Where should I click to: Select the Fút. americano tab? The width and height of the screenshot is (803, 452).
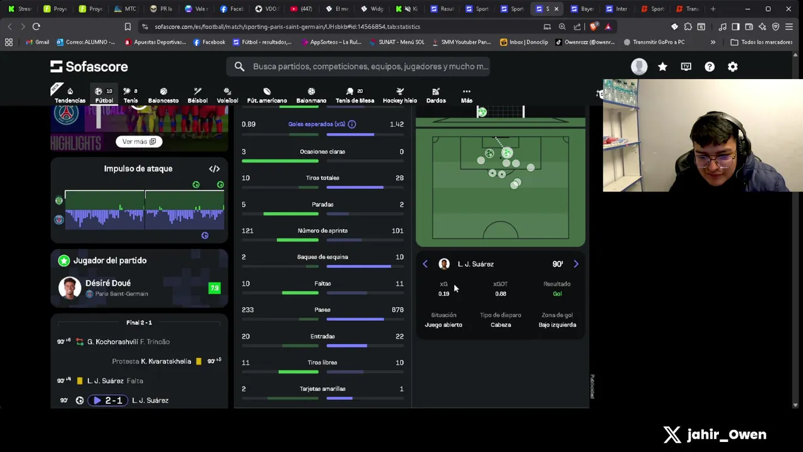pos(267,95)
